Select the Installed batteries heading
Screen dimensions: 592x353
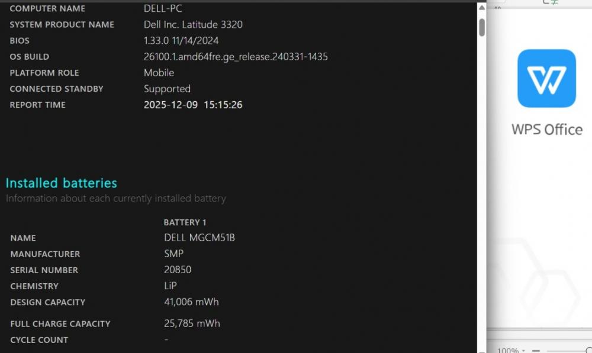pyautogui.click(x=61, y=183)
